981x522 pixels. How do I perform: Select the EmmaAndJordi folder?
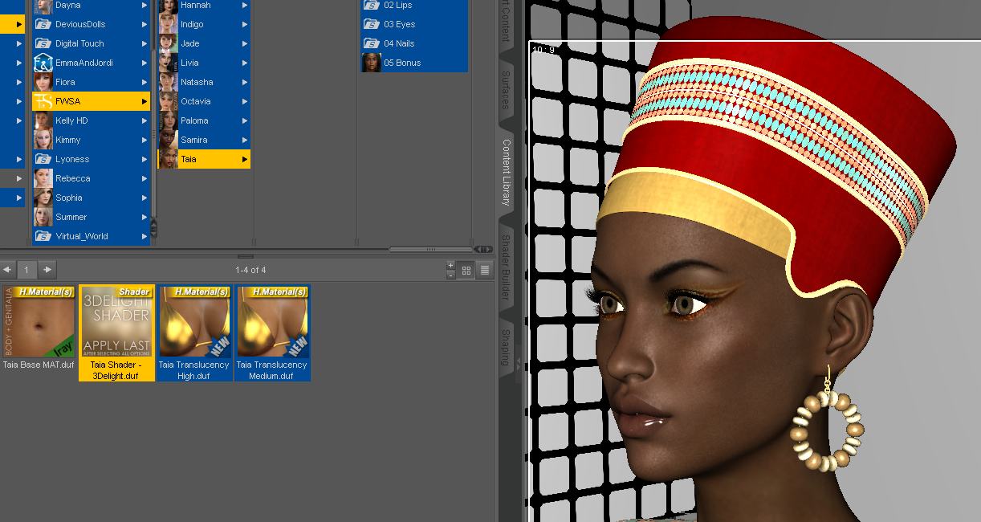(x=91, y=63)
